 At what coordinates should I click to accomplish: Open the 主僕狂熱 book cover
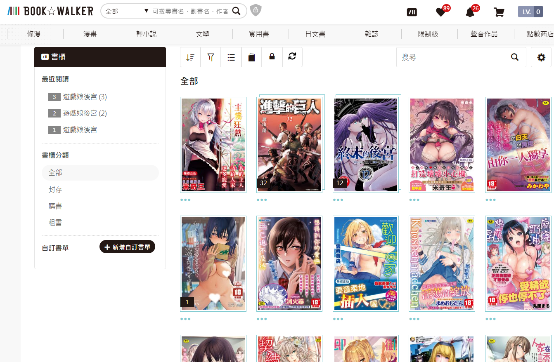click(x=213, y=144)
